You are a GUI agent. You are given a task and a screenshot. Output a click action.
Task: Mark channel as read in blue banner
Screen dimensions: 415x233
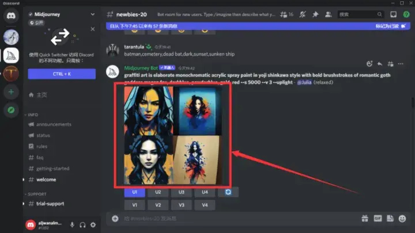point(390,26)
